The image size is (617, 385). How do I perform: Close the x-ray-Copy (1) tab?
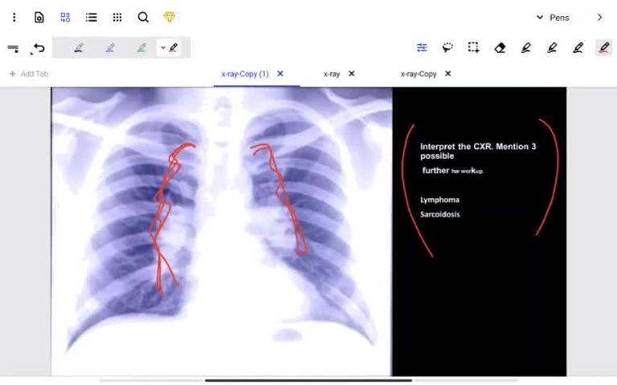280,74
